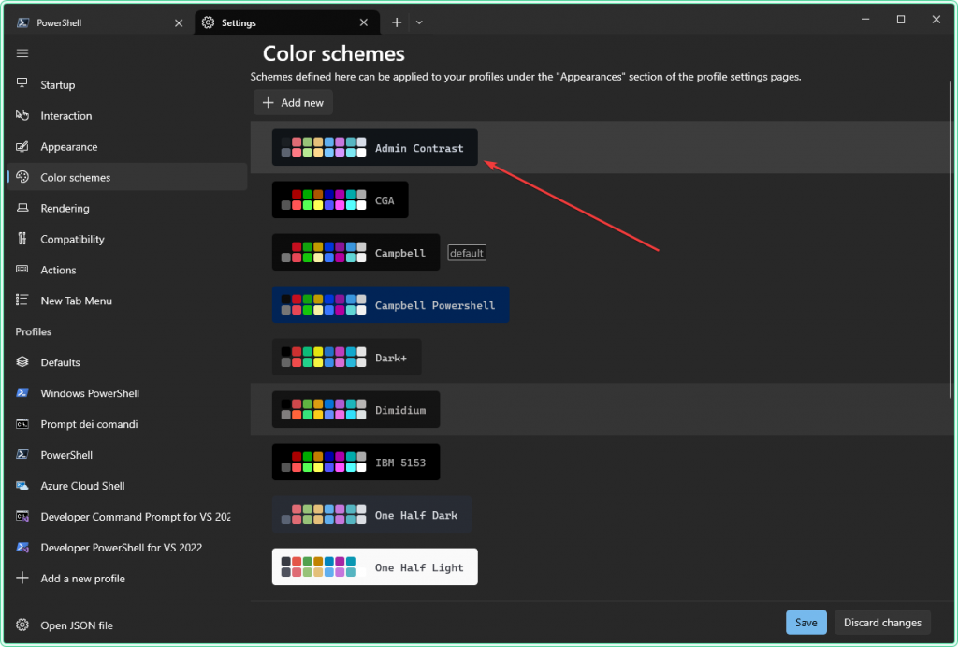This screenshot has height=647, width=958.
Task: Select the Windows PowerShell profile icon
Action: click(x=21, y=393)
